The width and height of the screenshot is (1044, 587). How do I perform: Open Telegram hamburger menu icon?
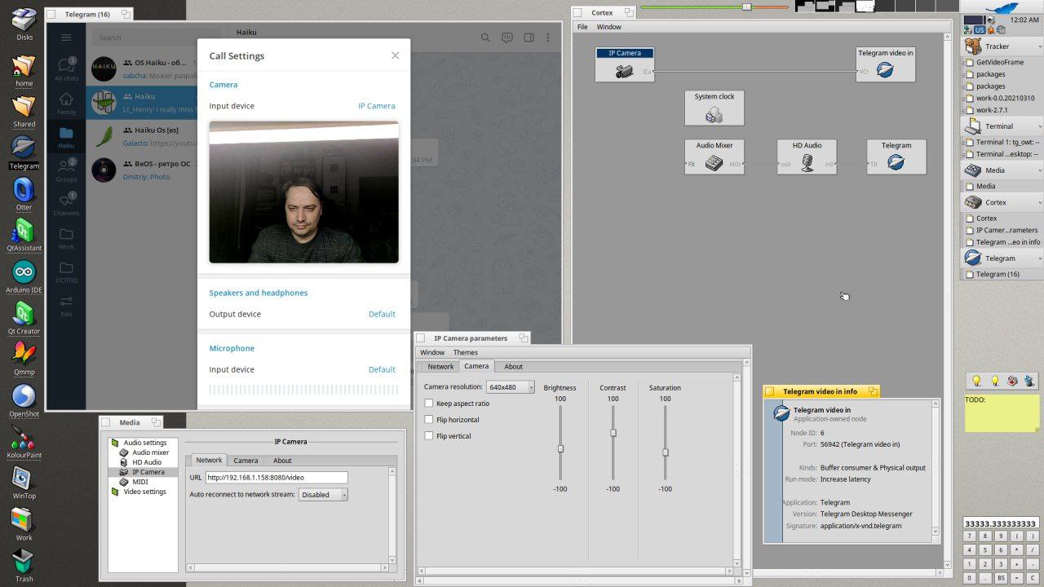[66, 38]
